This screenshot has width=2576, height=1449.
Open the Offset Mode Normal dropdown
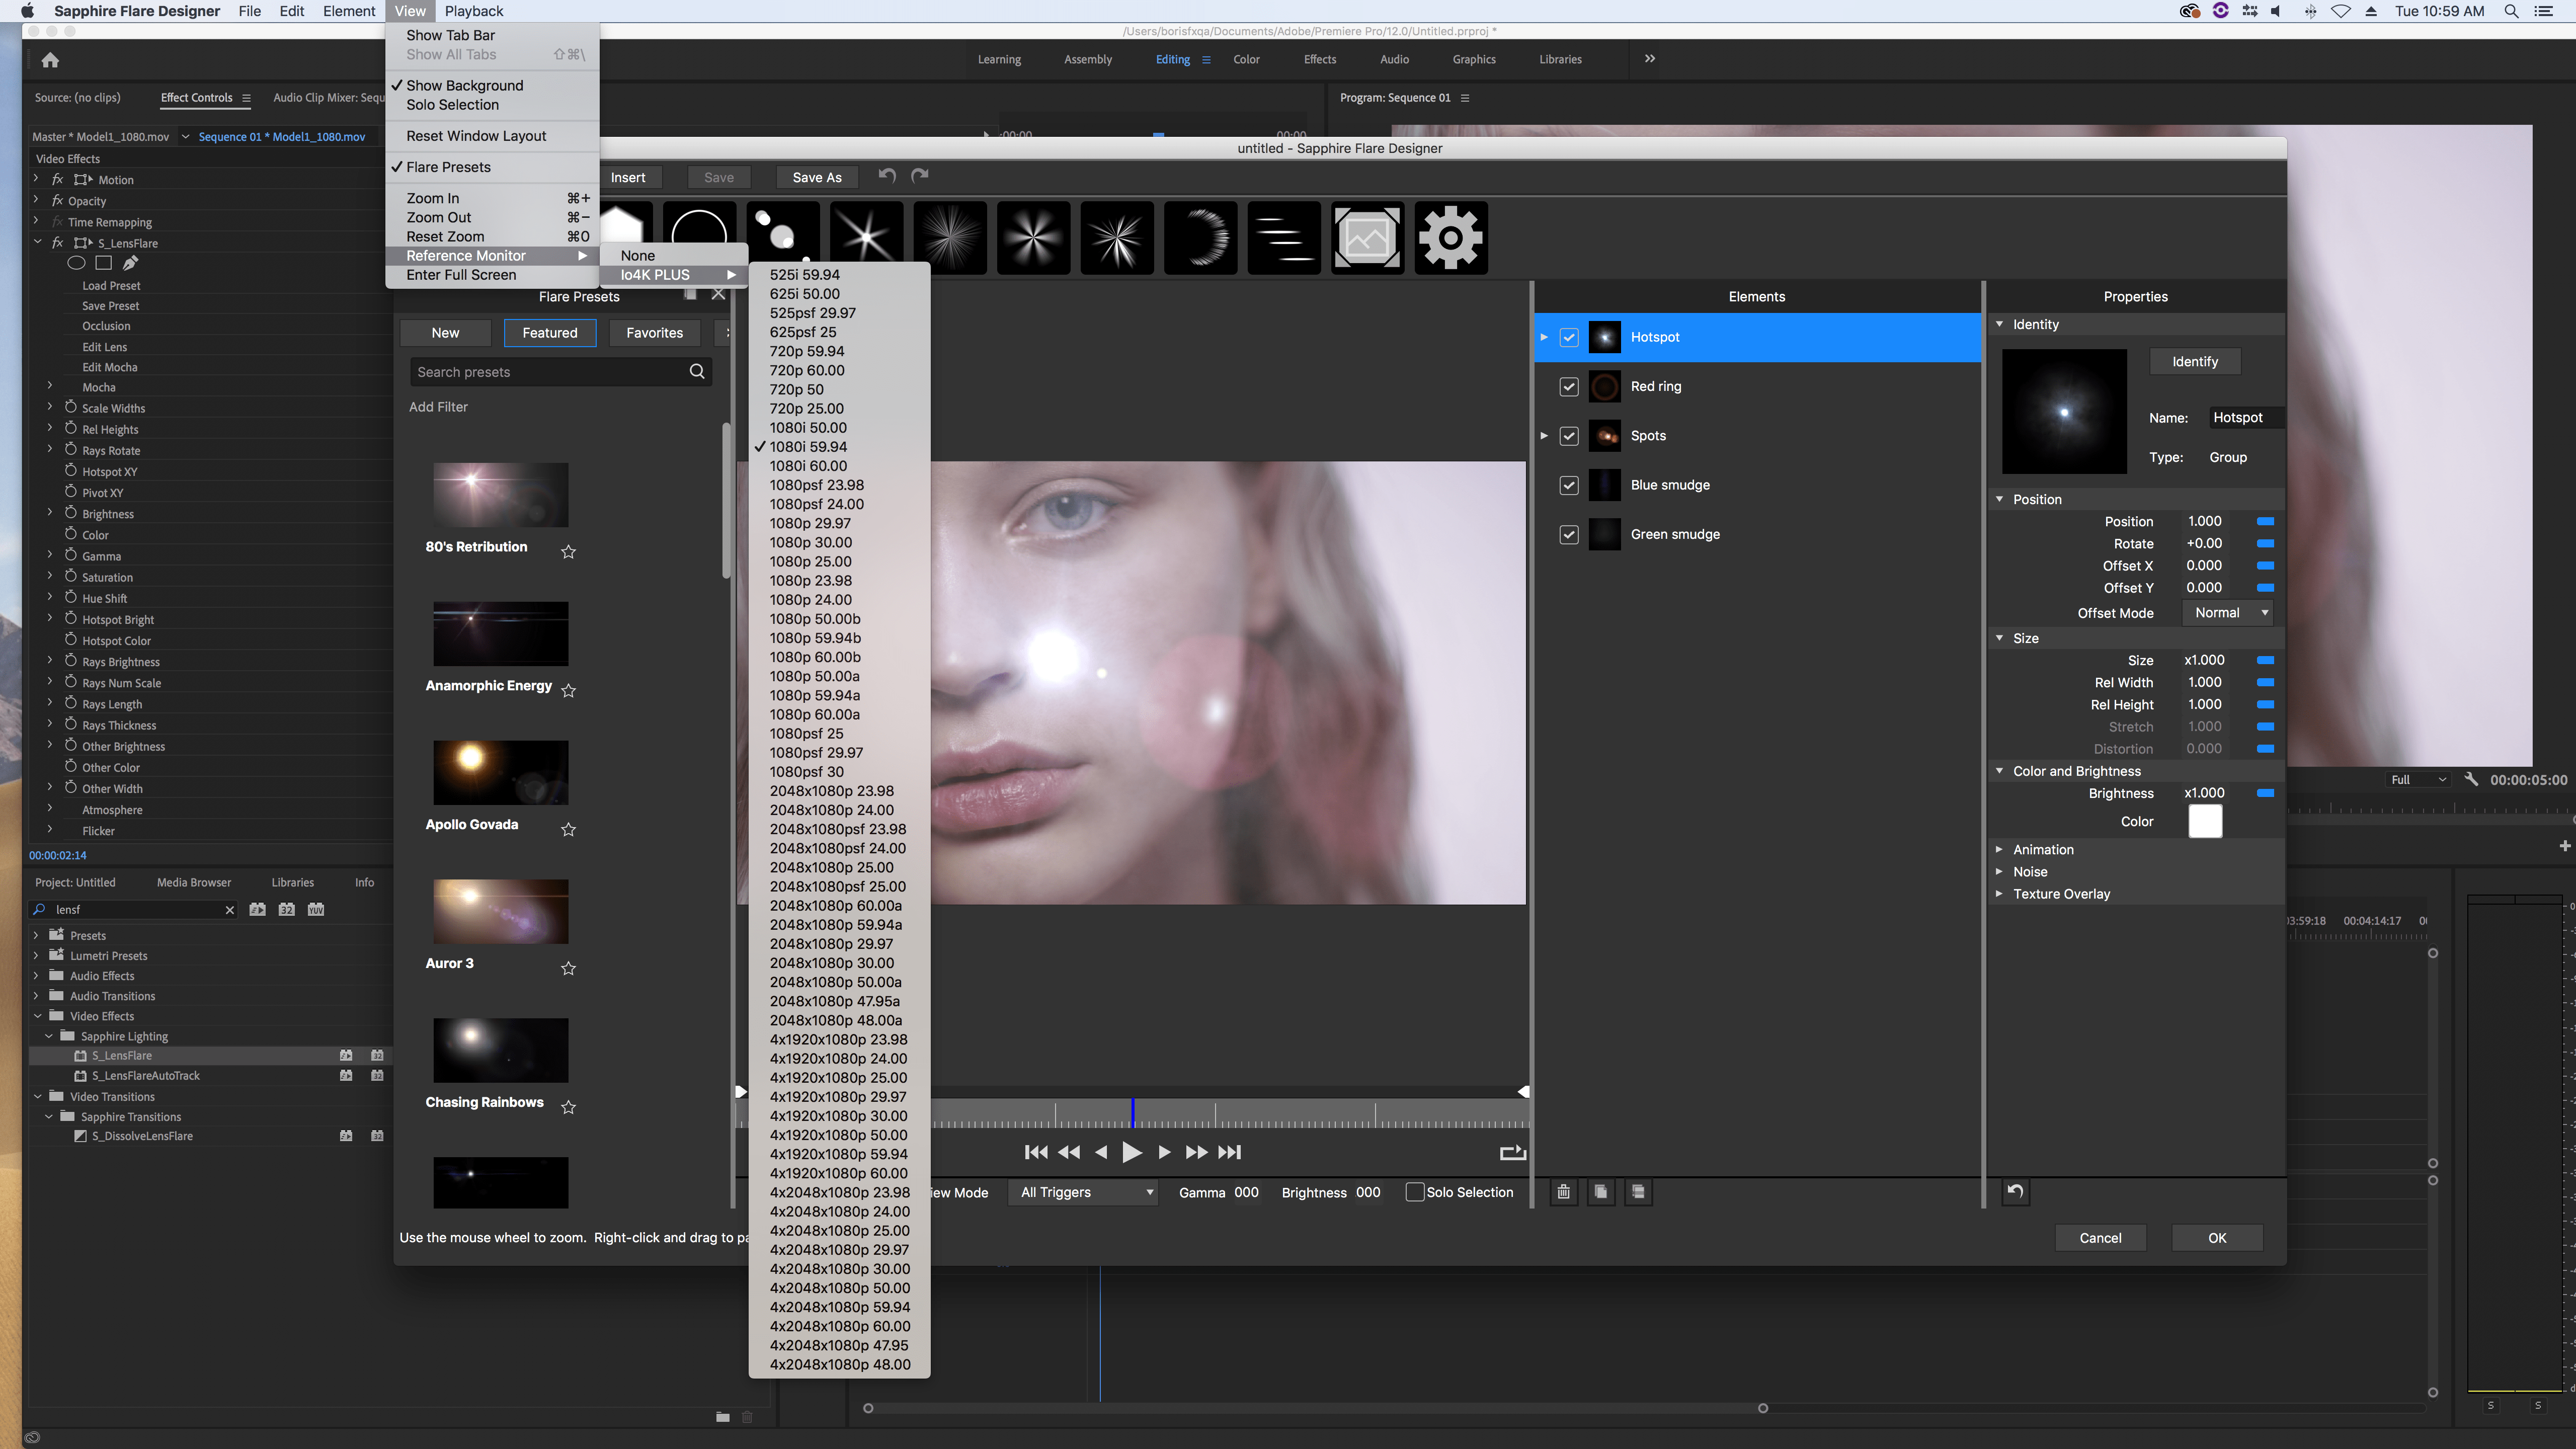pos(2229,613)
